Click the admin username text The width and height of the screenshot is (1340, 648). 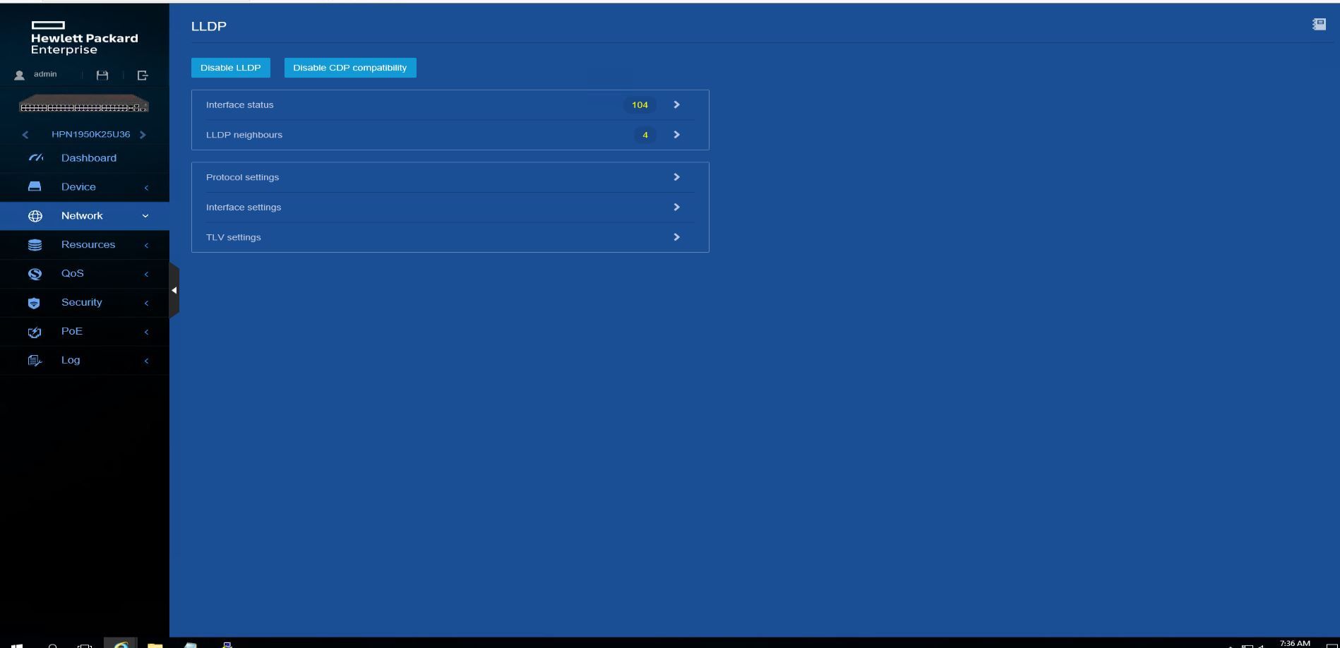(x=45, y=74)
